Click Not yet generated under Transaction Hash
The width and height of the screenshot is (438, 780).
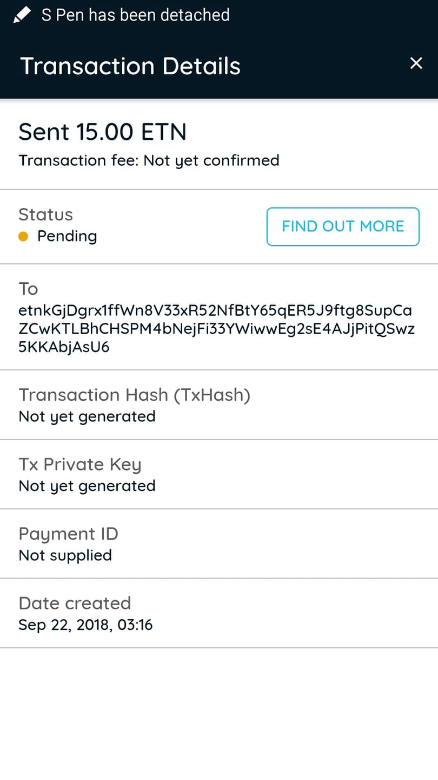click(x=87, y=417)
